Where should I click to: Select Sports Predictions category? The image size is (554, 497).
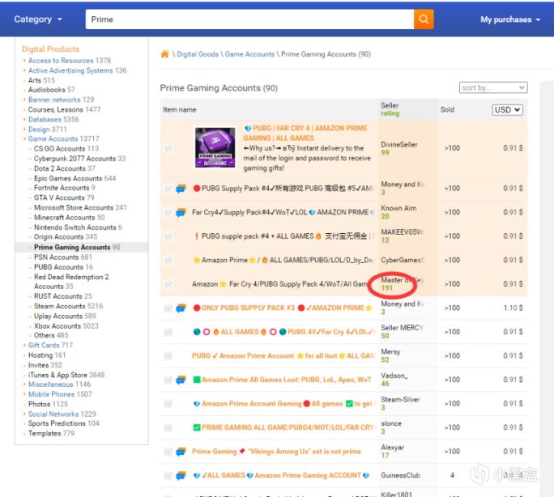click(57, 423)
